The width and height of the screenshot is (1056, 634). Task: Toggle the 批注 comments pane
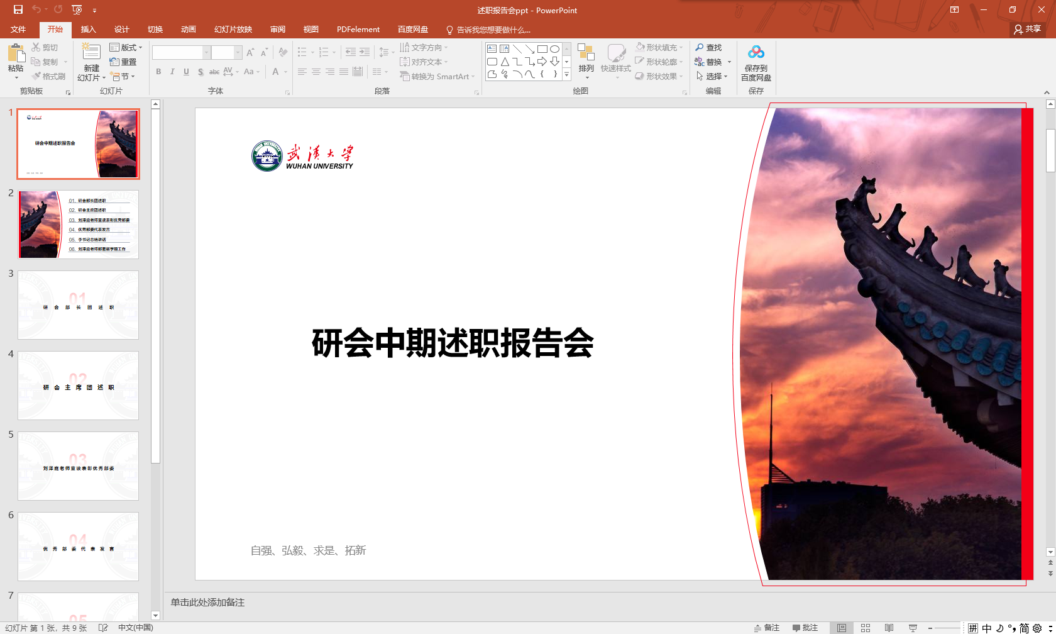tap(805, 628)
